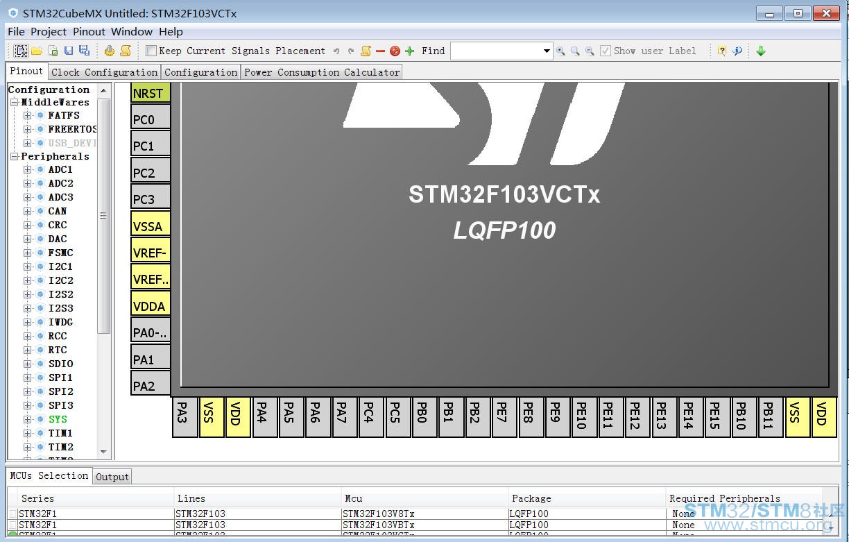This screenshot has height=542, width=849.
Task: Open Power Consumption Calculator tab
Action: click(322, 72)
